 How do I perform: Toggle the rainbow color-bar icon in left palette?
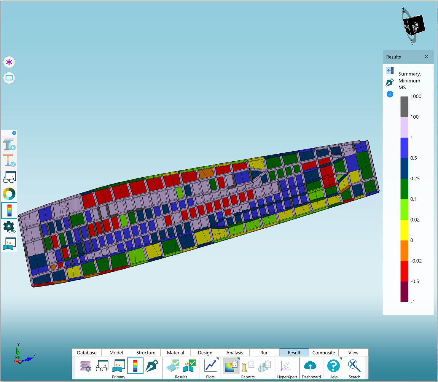9,210
